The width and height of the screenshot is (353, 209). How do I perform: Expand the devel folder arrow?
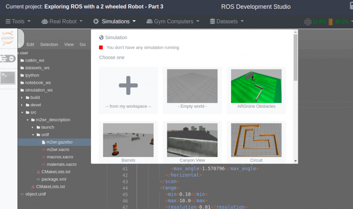coord(22,105)
